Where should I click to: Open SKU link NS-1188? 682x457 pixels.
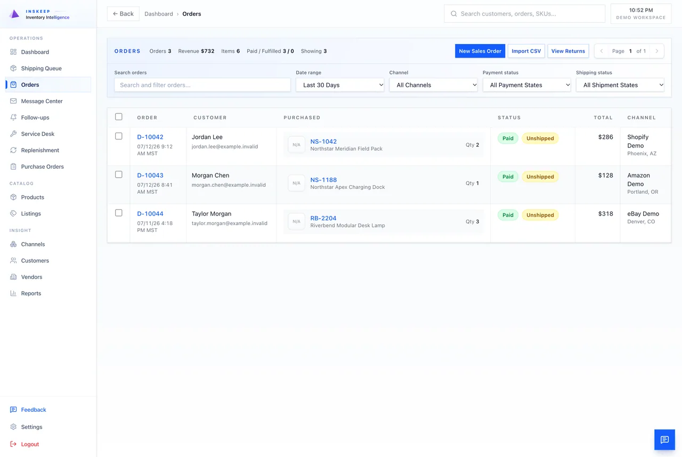point(323,180)
